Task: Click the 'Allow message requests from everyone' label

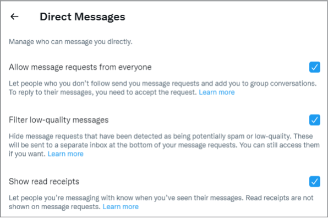Action: point(80,67)
